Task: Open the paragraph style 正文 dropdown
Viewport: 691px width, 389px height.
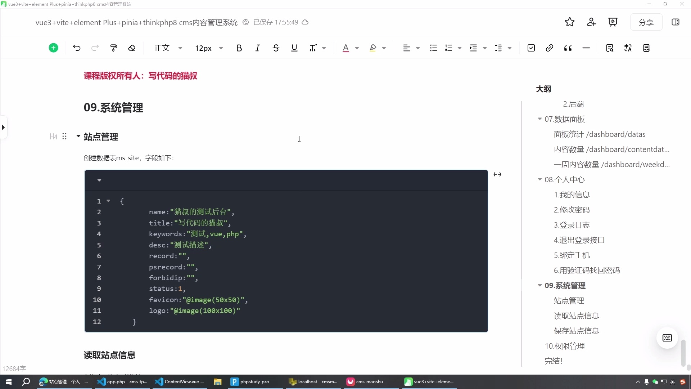Action: point(168,48)
